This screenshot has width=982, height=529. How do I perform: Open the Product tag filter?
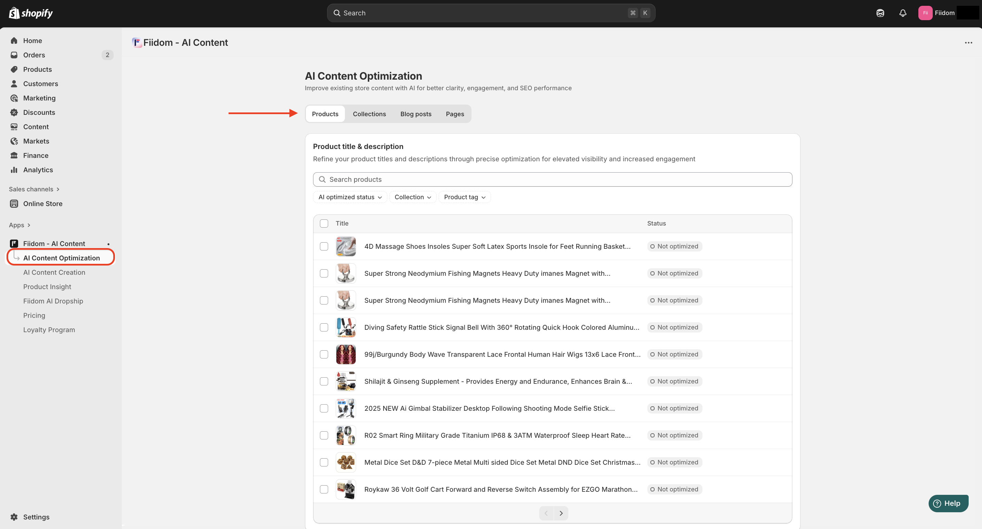click(x=464, y=197)
